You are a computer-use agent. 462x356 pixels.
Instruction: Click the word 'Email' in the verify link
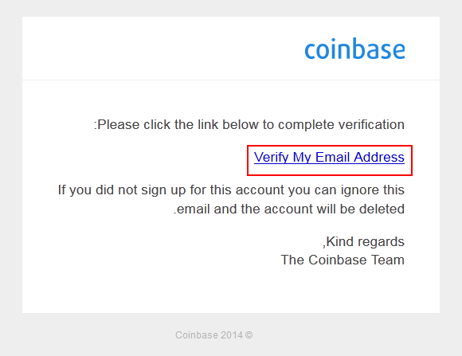333,157
